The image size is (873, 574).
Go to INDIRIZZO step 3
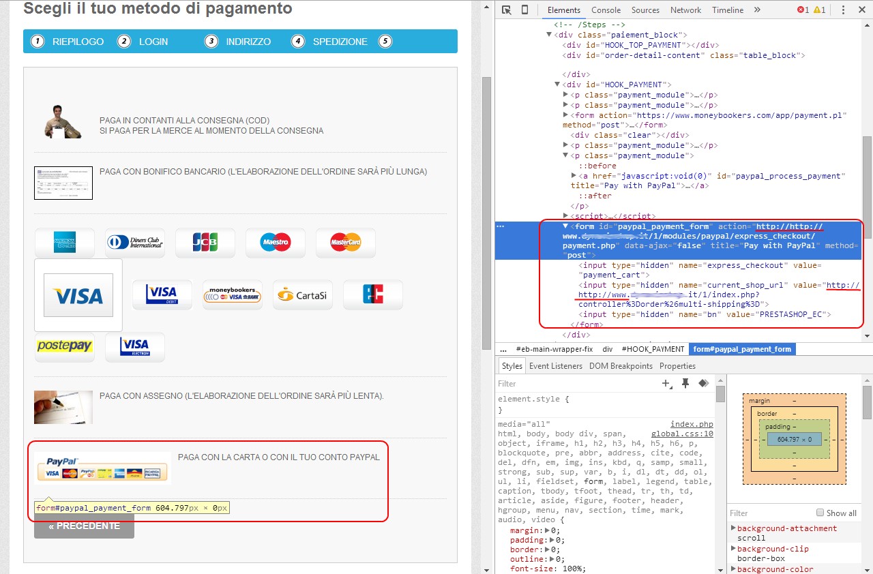(x=238, y=42)
